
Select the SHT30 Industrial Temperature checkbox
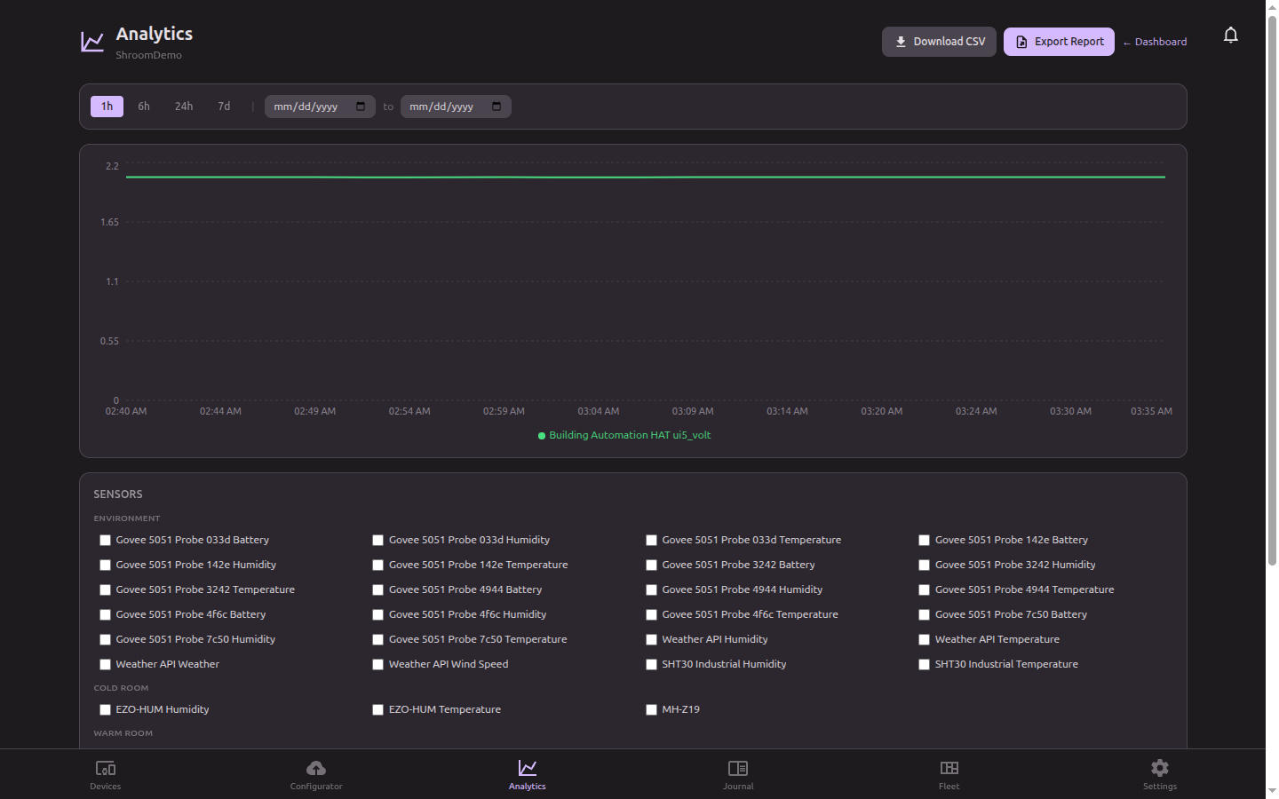924,664
